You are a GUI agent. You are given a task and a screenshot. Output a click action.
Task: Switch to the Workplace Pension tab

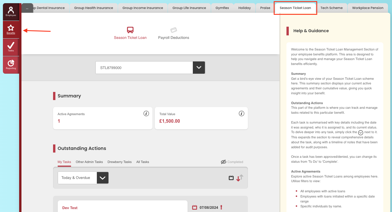[x=367, y=8]
